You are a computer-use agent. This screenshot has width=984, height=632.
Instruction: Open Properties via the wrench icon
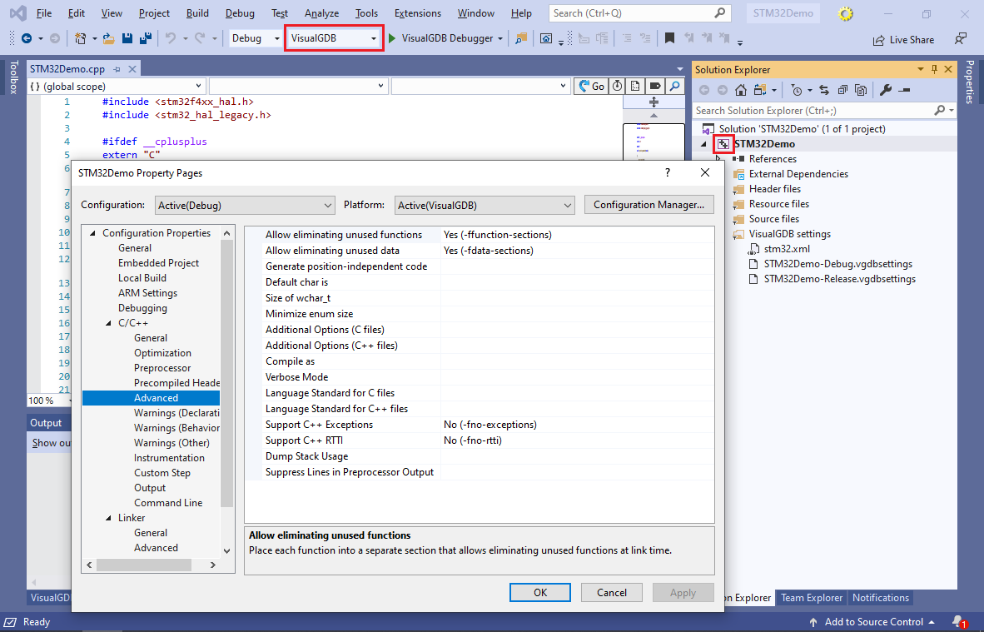886,91
